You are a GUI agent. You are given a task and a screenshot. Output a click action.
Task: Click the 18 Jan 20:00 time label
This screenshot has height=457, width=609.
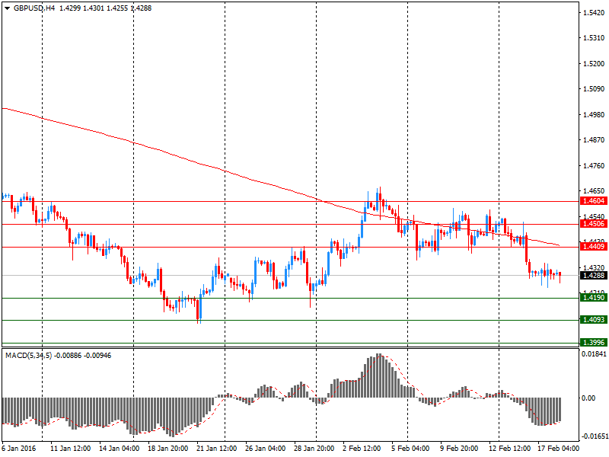click(x=167, y=449)
